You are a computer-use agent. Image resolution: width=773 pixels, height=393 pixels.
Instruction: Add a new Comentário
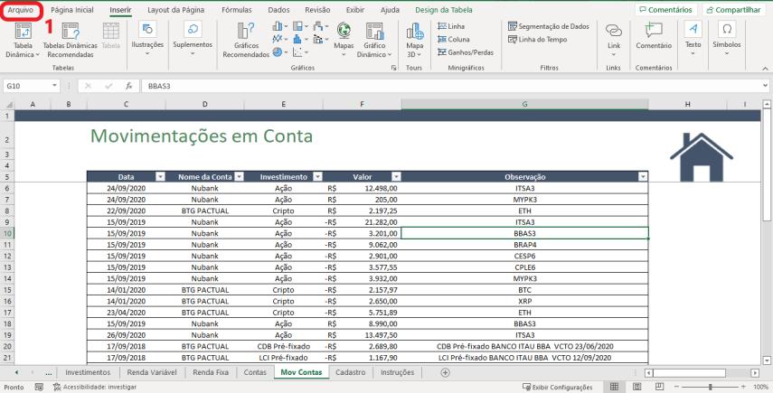click(x=654, y=37)
